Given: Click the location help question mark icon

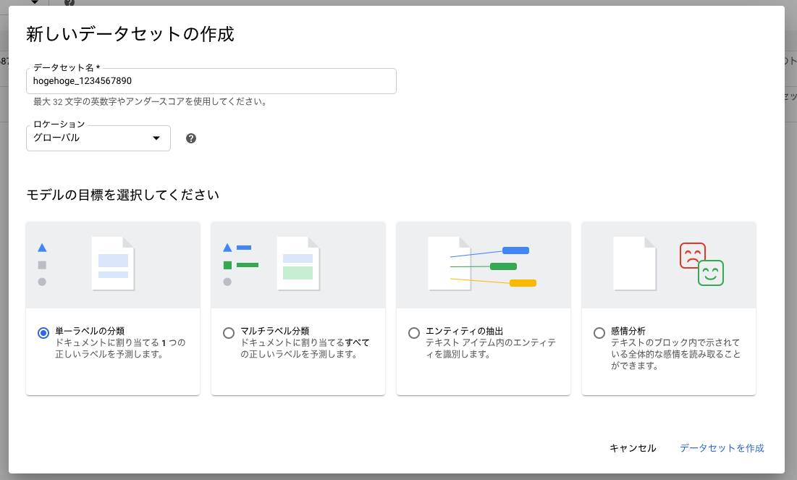Looking at the screenshot, I should click(191, 138).
